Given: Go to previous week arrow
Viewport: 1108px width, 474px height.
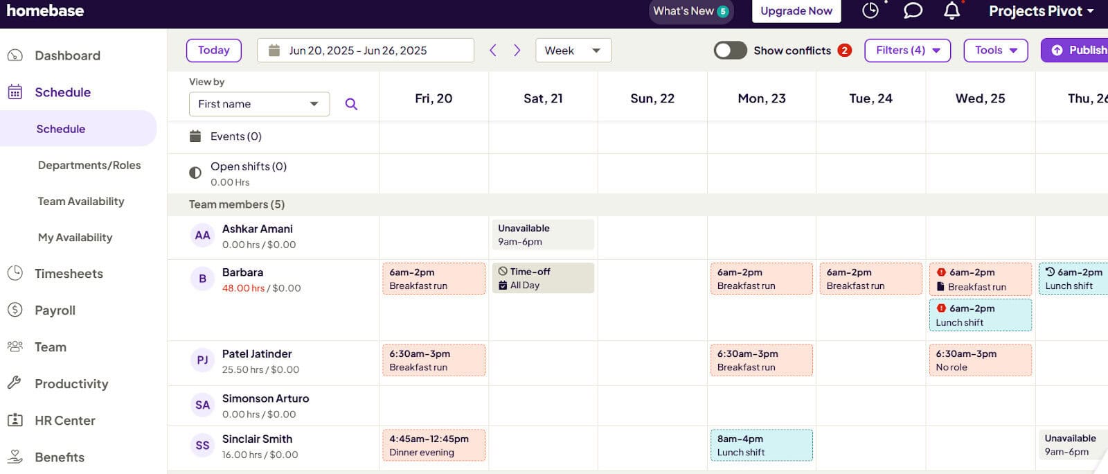Looking at the screenshot, I should click(x=493, y=50).
